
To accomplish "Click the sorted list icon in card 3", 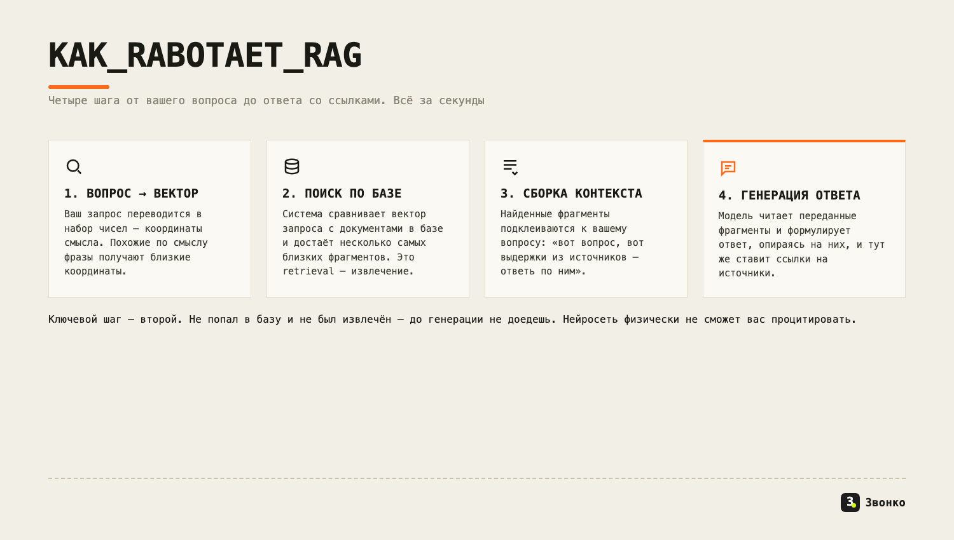I will click(x=510, y=167).
